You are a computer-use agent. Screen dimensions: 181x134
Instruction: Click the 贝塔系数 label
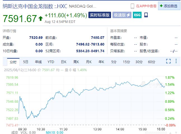(117, 51)
